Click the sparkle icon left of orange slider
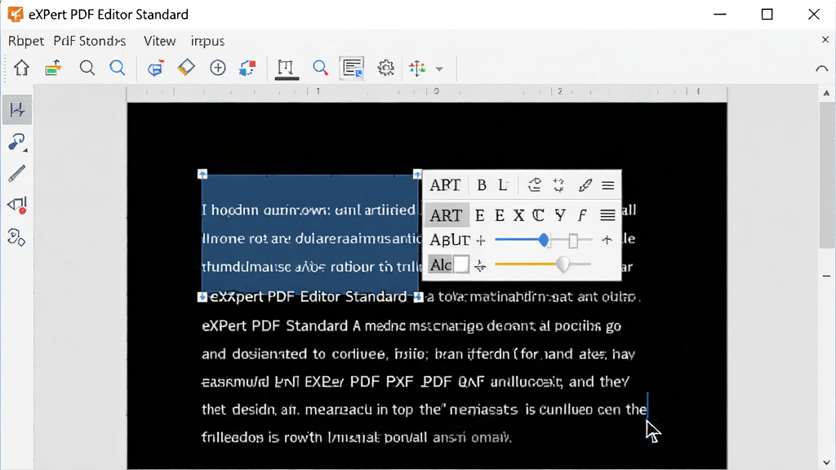The width and height of the screenshot is (836, 470). tap(480, 265)
